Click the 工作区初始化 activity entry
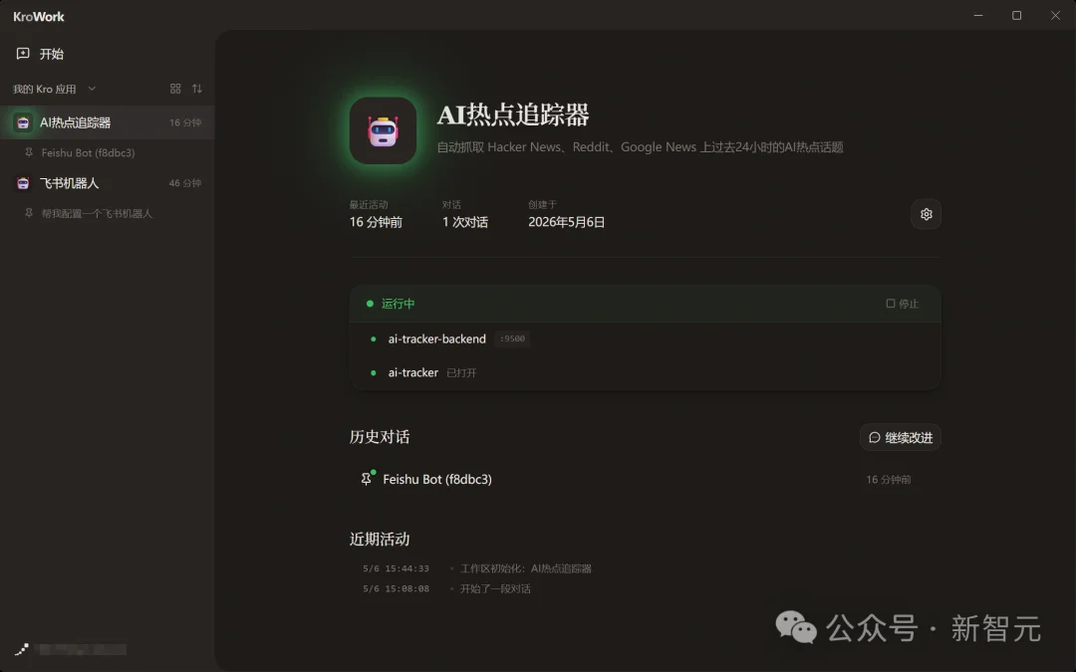Screen dimensions: 1076x672 pos(526,568)
